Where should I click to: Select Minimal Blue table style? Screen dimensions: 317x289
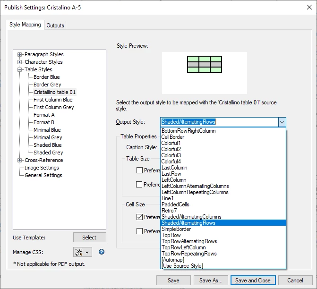(47, 130)
